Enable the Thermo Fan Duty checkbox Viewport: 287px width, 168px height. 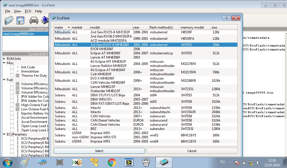[x=12, y=76]
